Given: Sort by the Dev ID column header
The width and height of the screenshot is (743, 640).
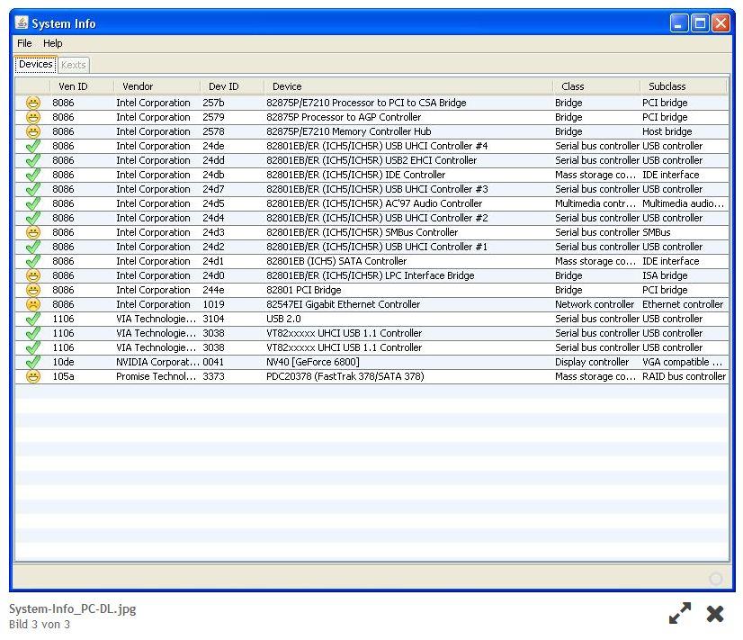Looking at the screenshot, I should pos(232,86).
